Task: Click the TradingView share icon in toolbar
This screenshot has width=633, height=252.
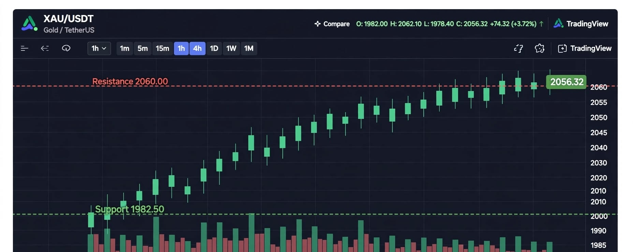Action: [x=562, y=48]
